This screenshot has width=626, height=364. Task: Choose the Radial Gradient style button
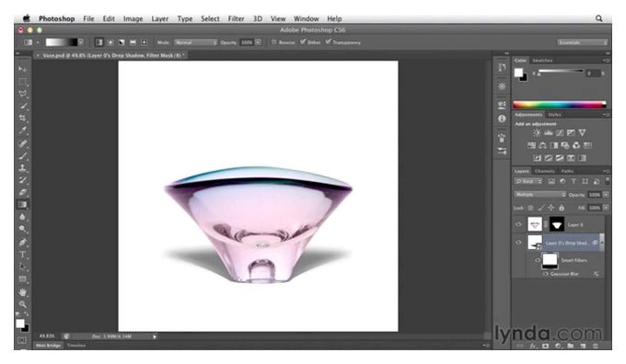pos(110,42)
